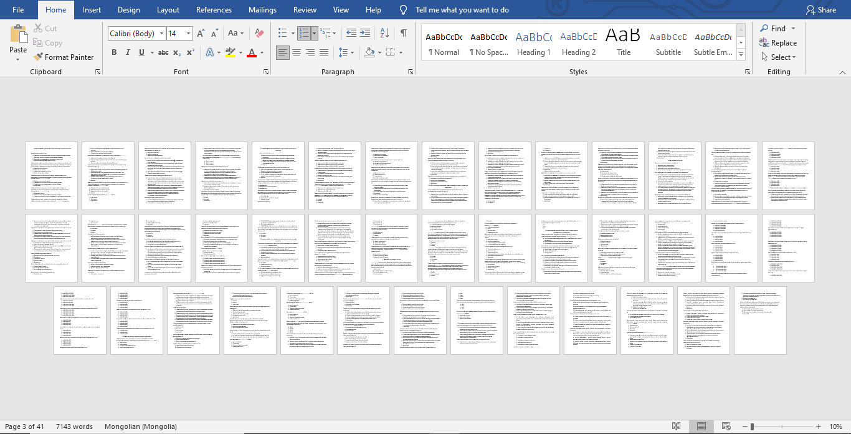
Task: Switch to Read Mode view icon
Action: coord(676,427)
